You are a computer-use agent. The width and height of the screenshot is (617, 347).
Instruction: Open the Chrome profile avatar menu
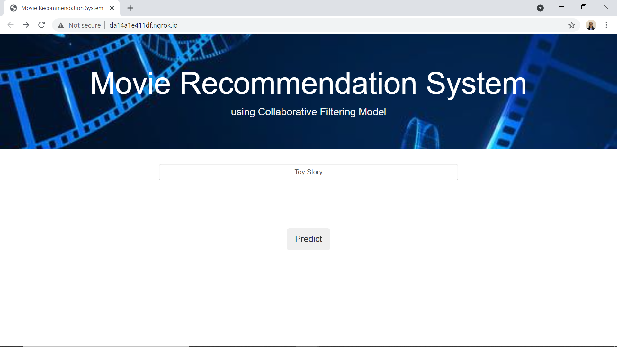pos(591,25)
